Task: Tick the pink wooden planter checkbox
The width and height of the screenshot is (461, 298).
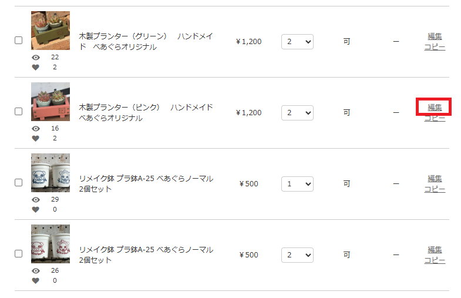Action: (19, 112)
